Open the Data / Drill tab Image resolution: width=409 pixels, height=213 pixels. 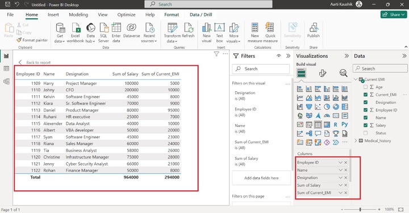pyautogui.click(x=201, y=15)
